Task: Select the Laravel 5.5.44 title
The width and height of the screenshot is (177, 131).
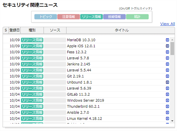Action: (x=79, y=70)
